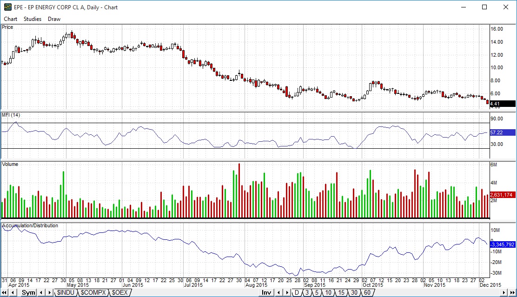This screenshot has height=297, width=517.
Task: Switch to the 3 minute interval tab
Action: (307, 293)
